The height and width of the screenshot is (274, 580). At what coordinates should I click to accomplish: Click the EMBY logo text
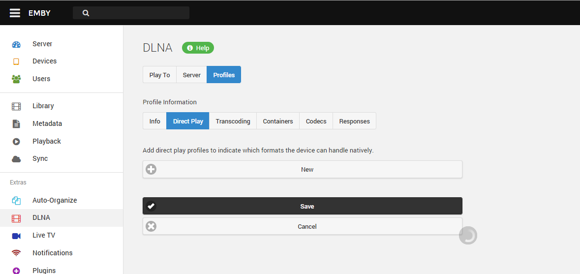coord(39,13)
